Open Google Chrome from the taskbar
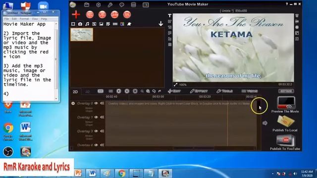 pyautogui.click(x=122, y=174)
